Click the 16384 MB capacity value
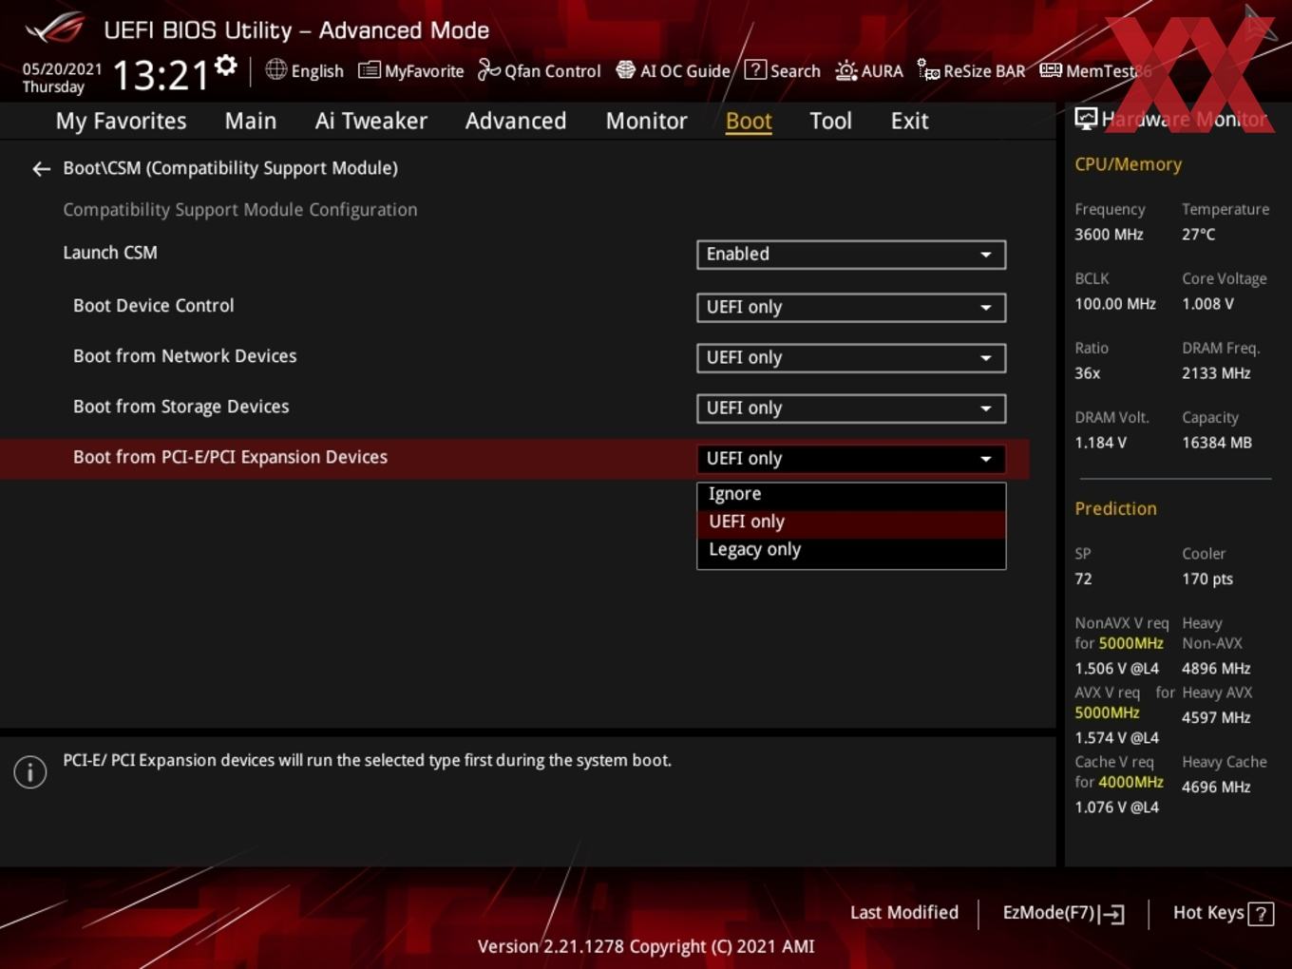Viewport: 1292px width, 969px height. pos(1217,443)
